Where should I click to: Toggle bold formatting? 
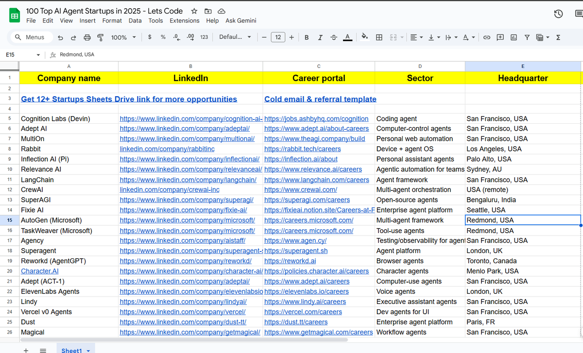pyautogui.click(x=307, y=37)
